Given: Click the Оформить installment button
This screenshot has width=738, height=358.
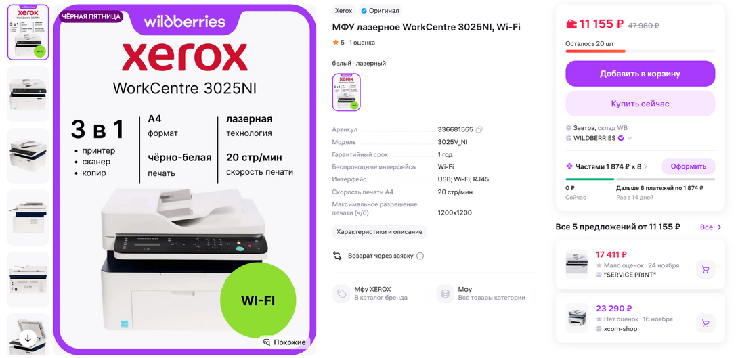Looking at the screenshot, I should point(688,166).
